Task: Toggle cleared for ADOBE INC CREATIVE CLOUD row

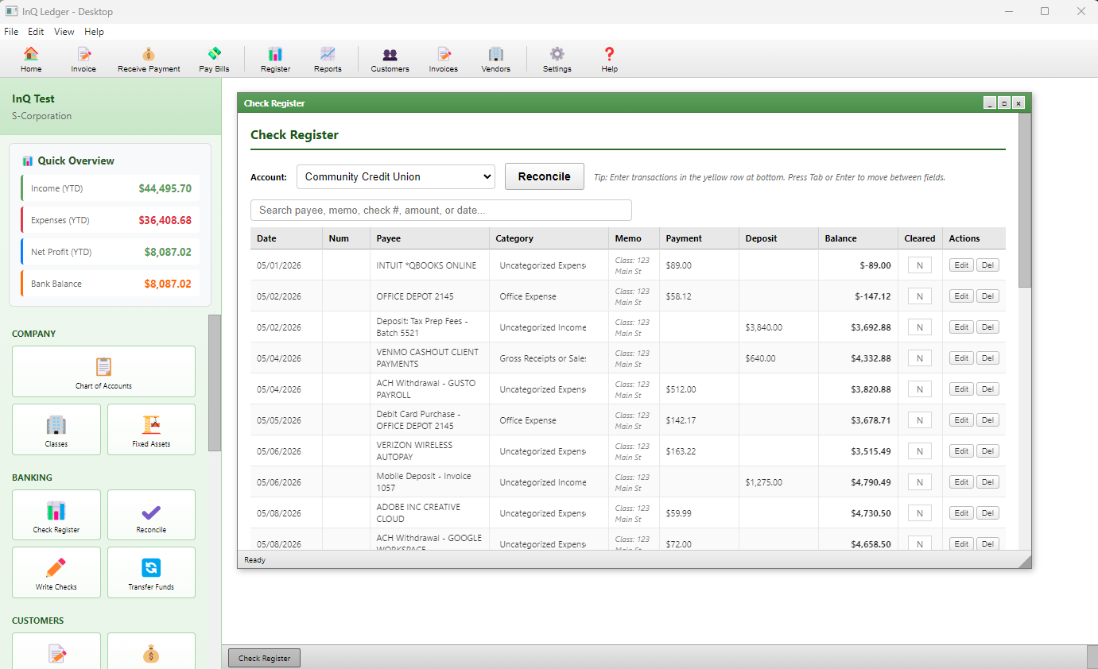Action: (x=920, y=513)
